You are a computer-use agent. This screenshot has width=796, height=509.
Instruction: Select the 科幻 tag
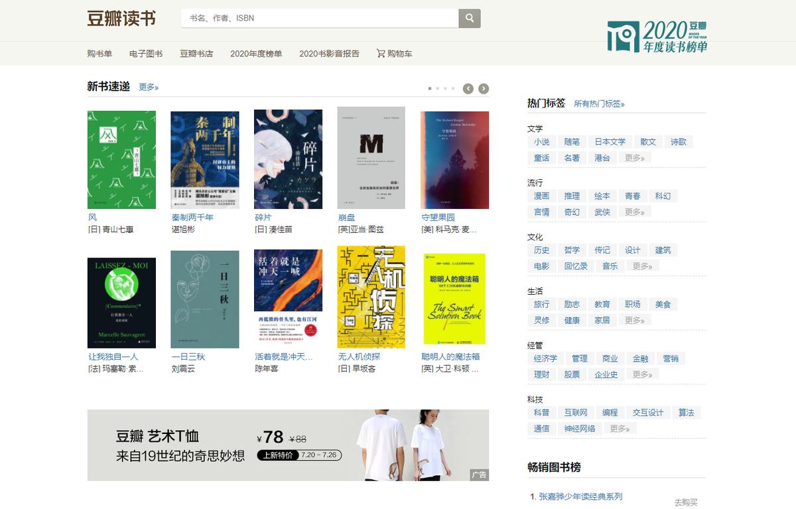(663, 196)
